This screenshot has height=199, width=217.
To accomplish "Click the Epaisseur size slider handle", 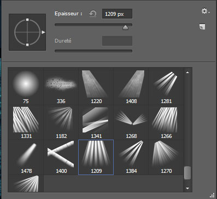I will point(125,28).
